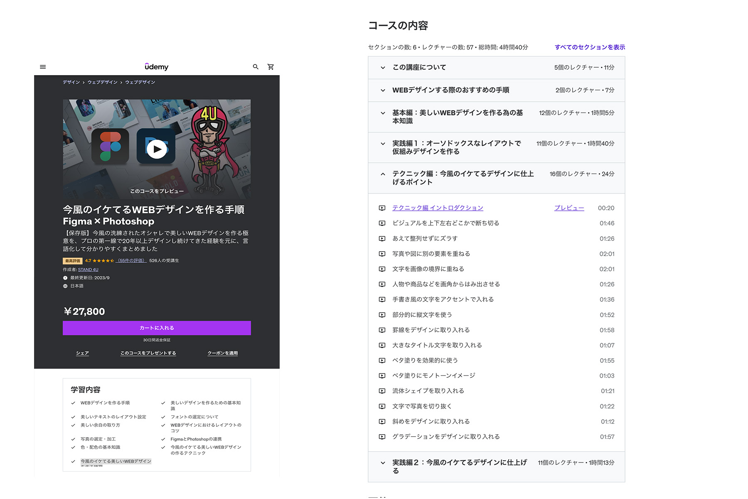The width and height of the screenshot is (748, 499).
Task: Click '色・配色の基本知識' learning item
Action: click(x=100, y=448)
